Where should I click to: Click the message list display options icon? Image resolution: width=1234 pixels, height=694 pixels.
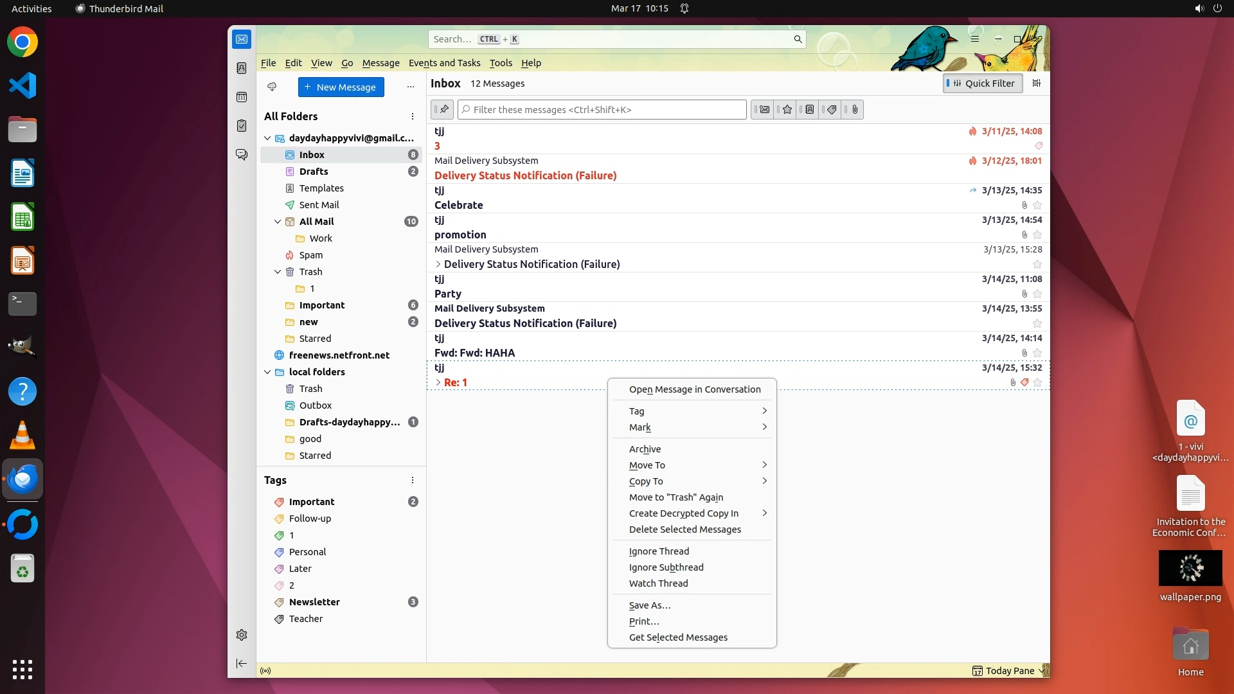point(1036,83)
